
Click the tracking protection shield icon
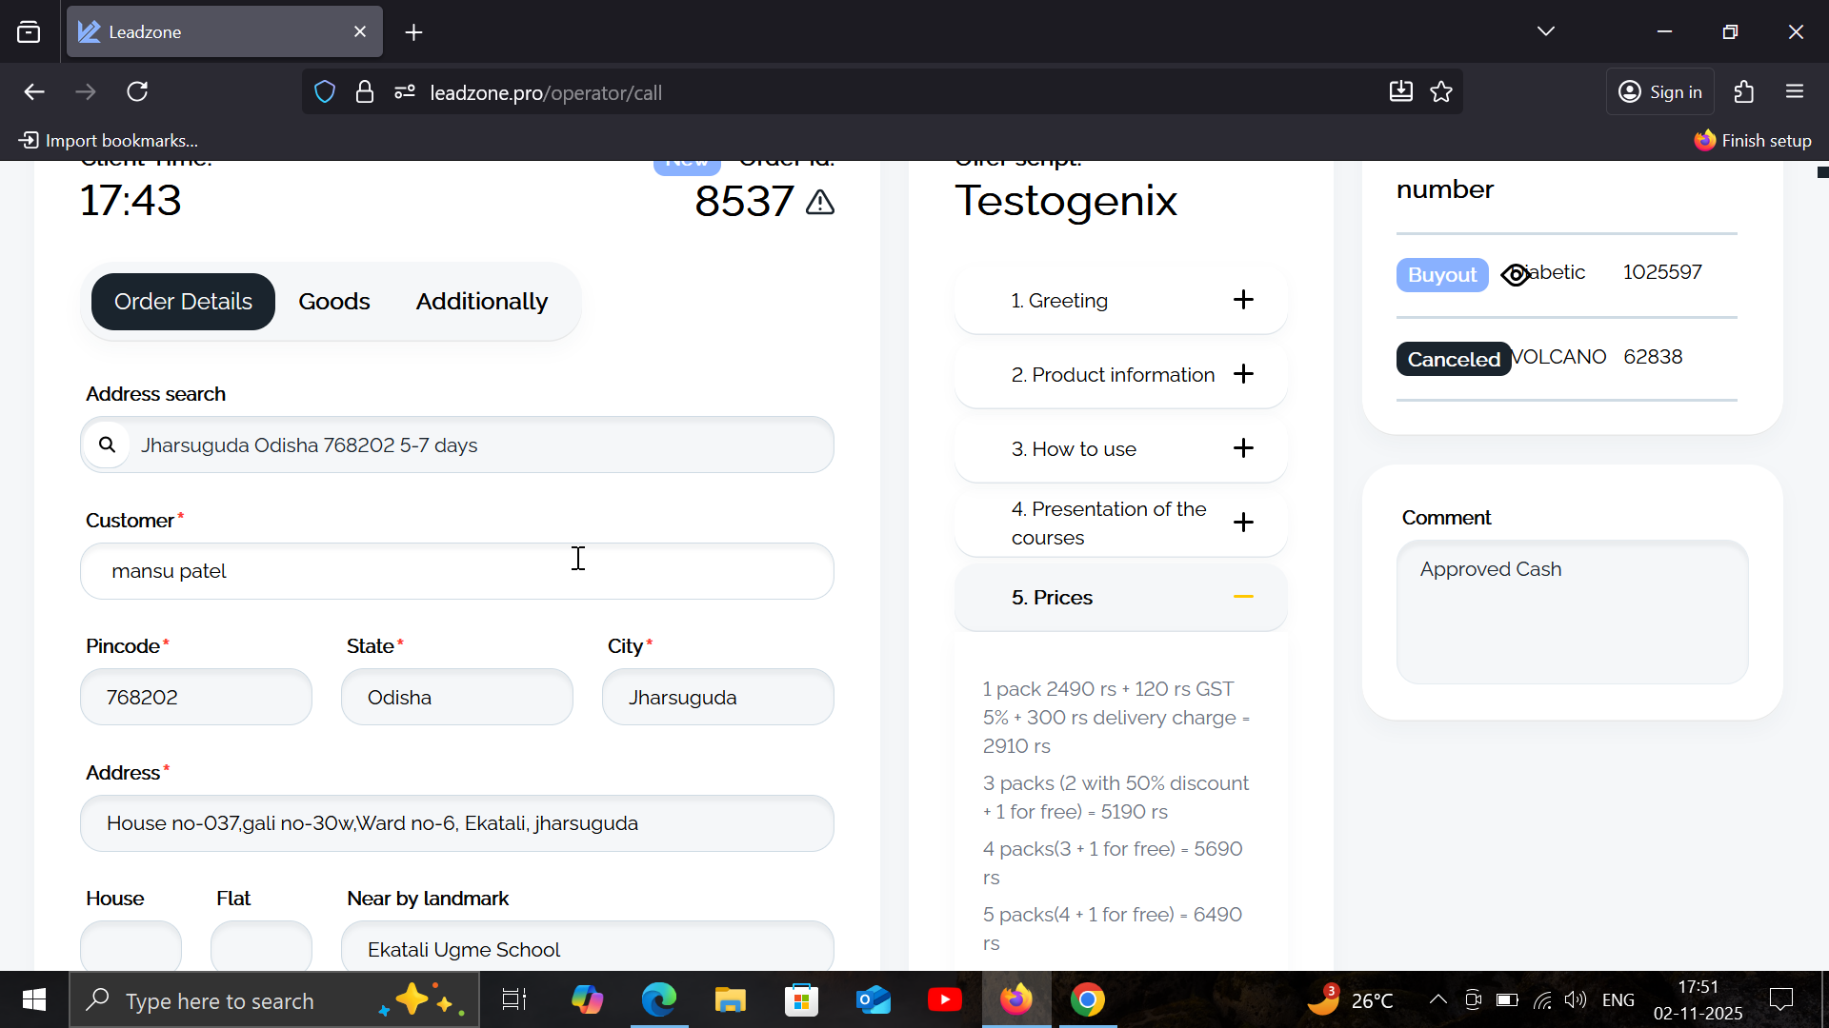click(x=325, y=92)
